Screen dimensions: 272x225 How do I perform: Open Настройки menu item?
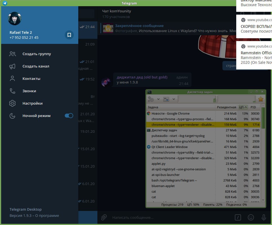[40, 103]
